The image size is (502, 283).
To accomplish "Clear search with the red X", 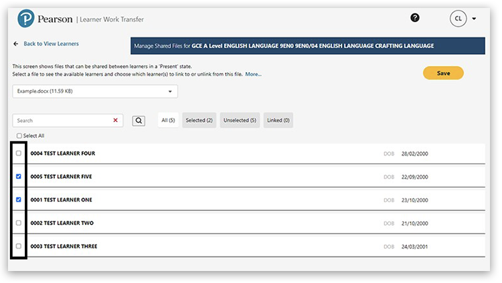I will [x=115, y=121].
